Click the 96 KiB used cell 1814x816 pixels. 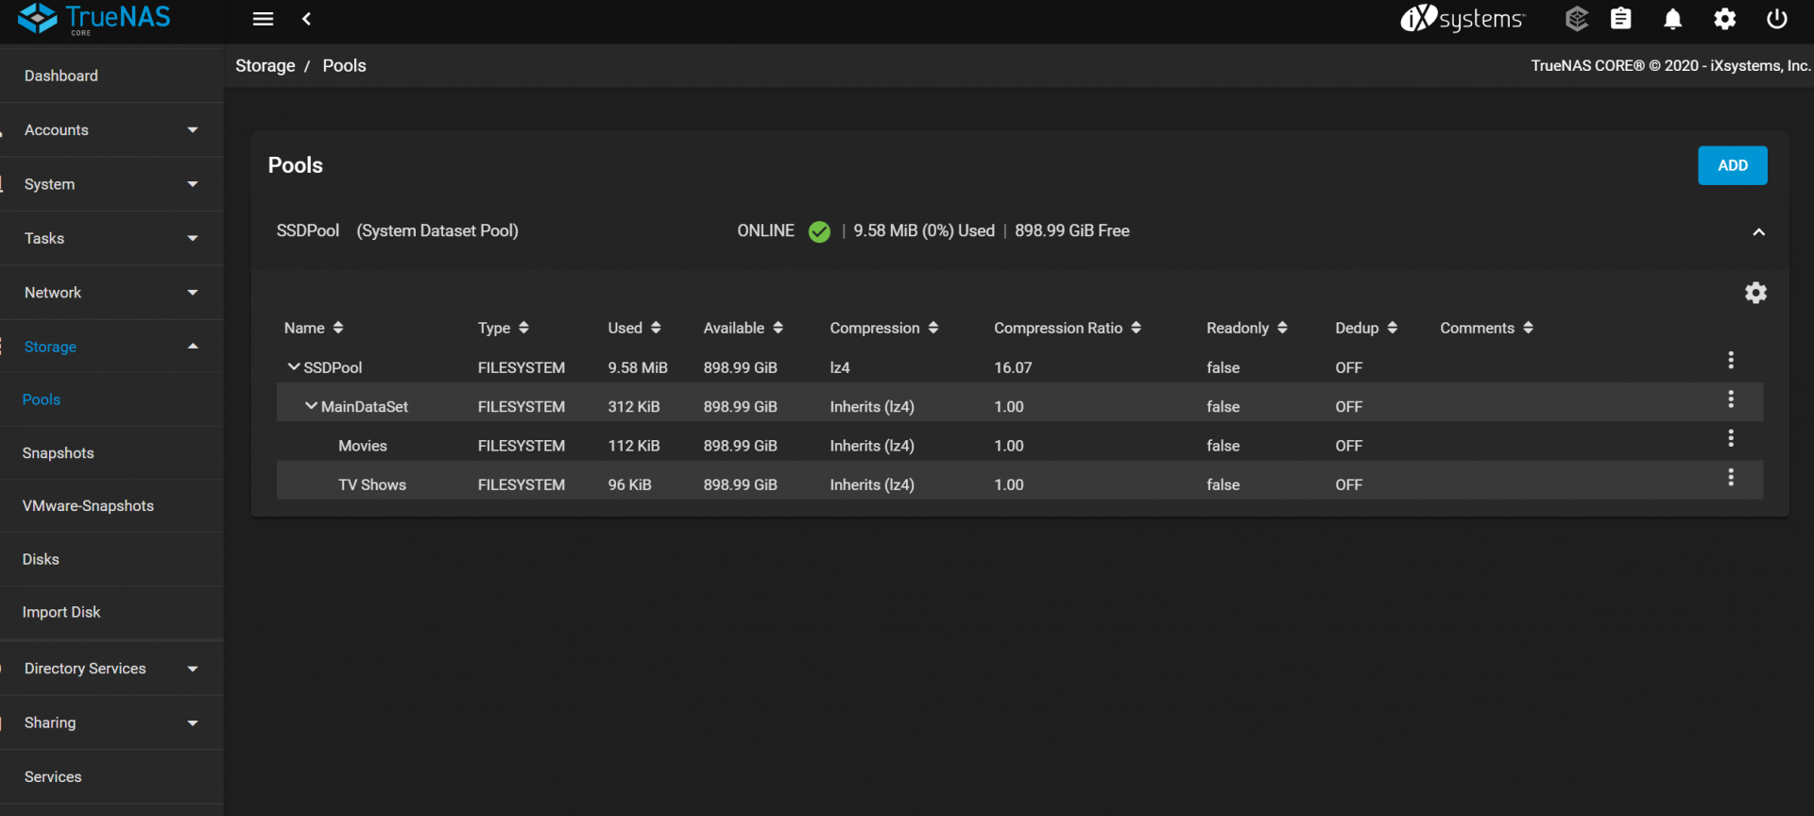pyautogui.click(x=629, y=484)
